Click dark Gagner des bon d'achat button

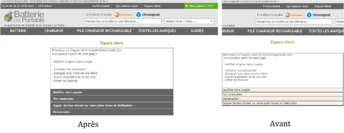pos(112,105)
